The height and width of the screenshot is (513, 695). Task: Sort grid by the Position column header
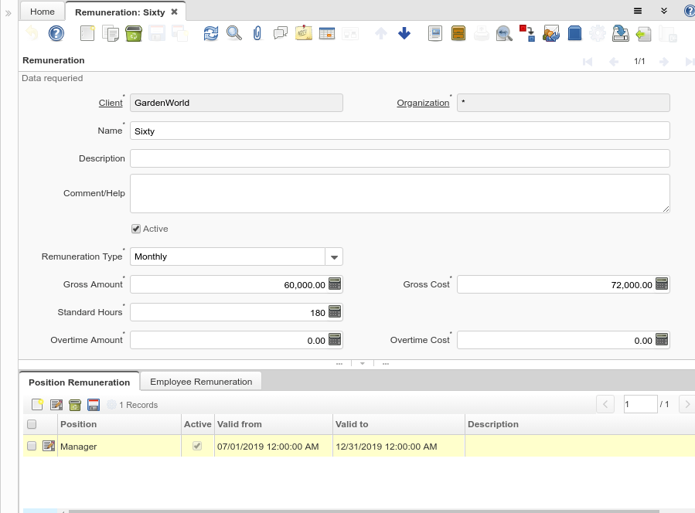(x=116, y=424)
